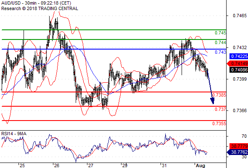Click the blue 0.74225 price tag

(239, 56)
